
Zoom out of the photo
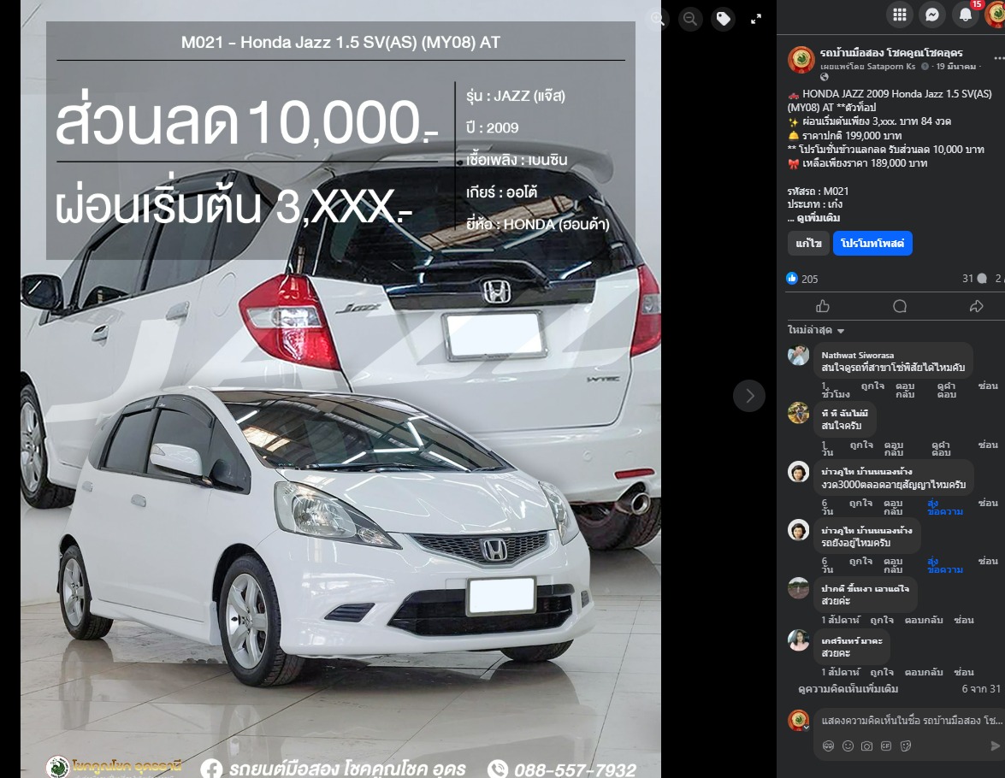tap(690, 19)
